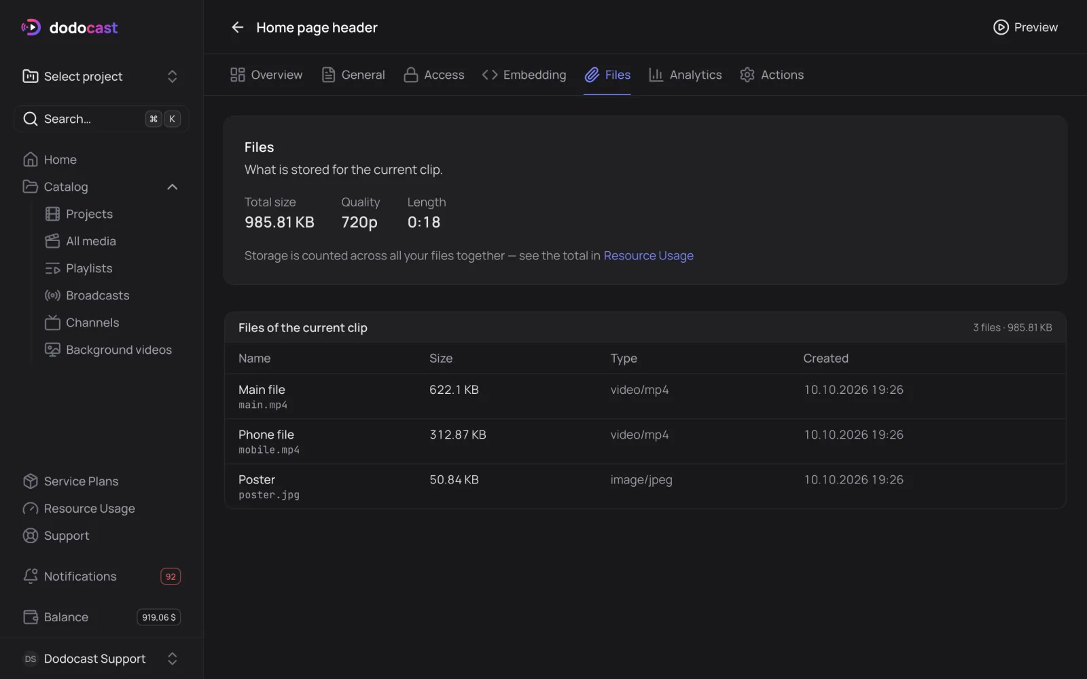Open Projects in the sidebar
This screenshot has width=1087, height=679.
(89, 214)
